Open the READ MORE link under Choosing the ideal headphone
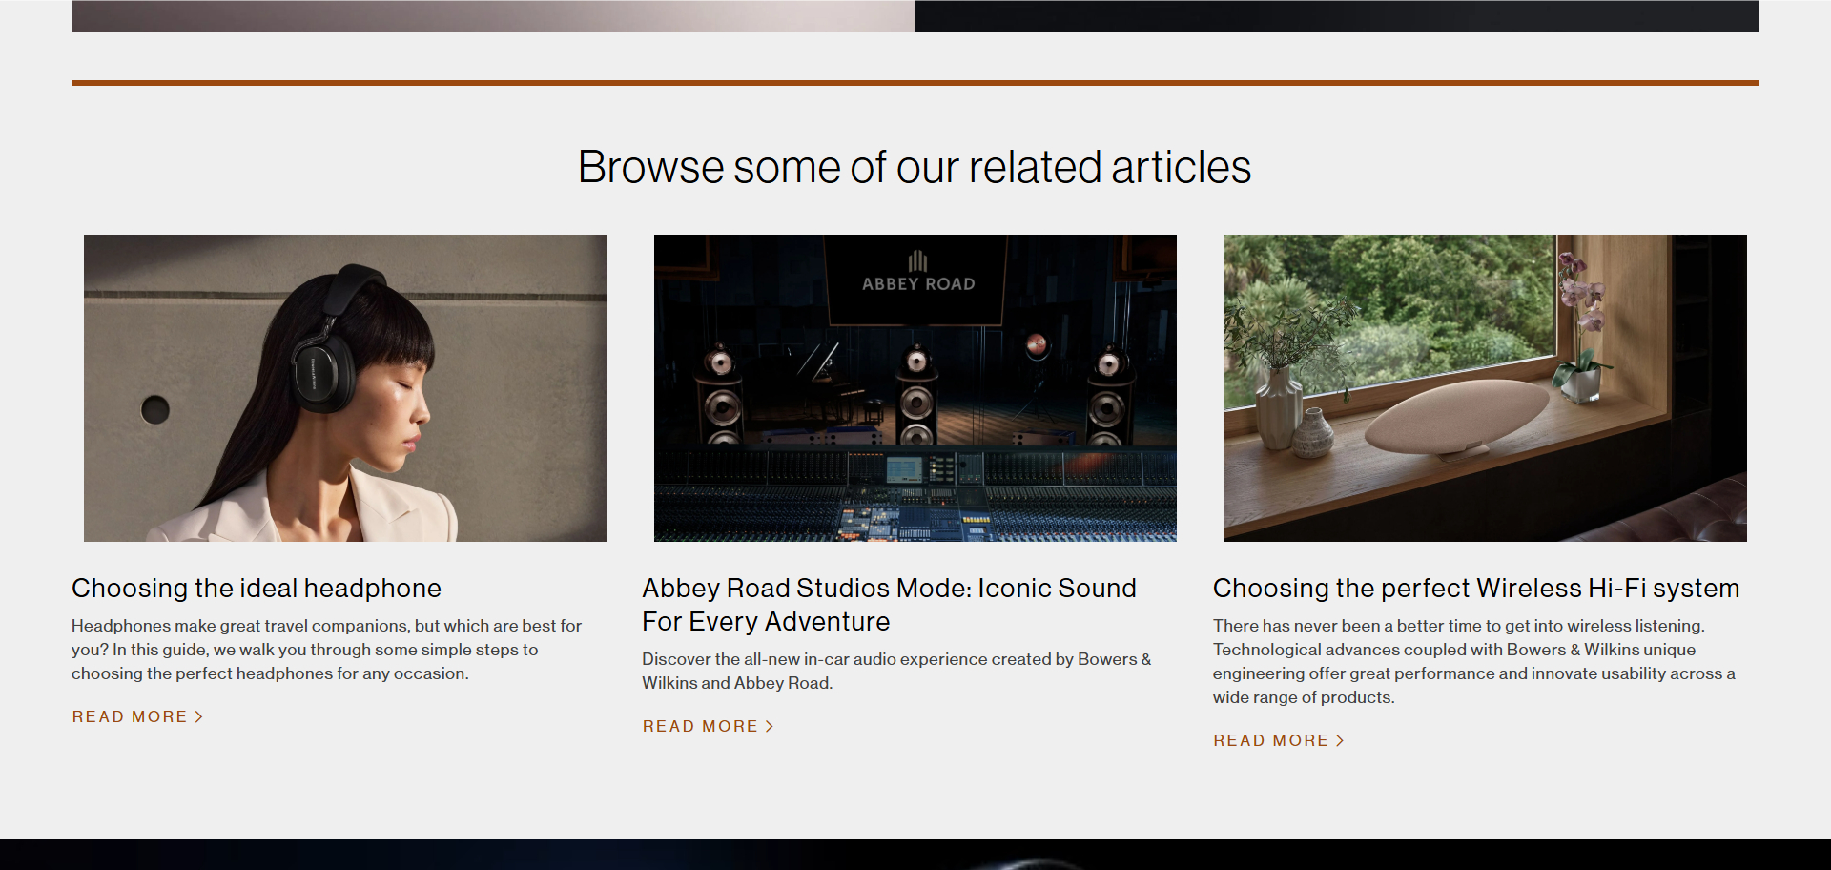The height and width of the screenshot is (870, 1831). tap(130, 716)
